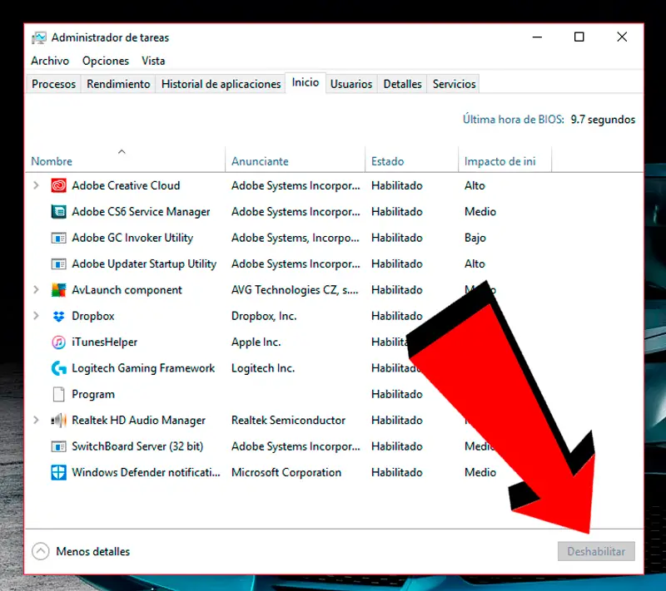
Task: Click the Dropbox, Inc. publisher cell
Action: point(264,316)
